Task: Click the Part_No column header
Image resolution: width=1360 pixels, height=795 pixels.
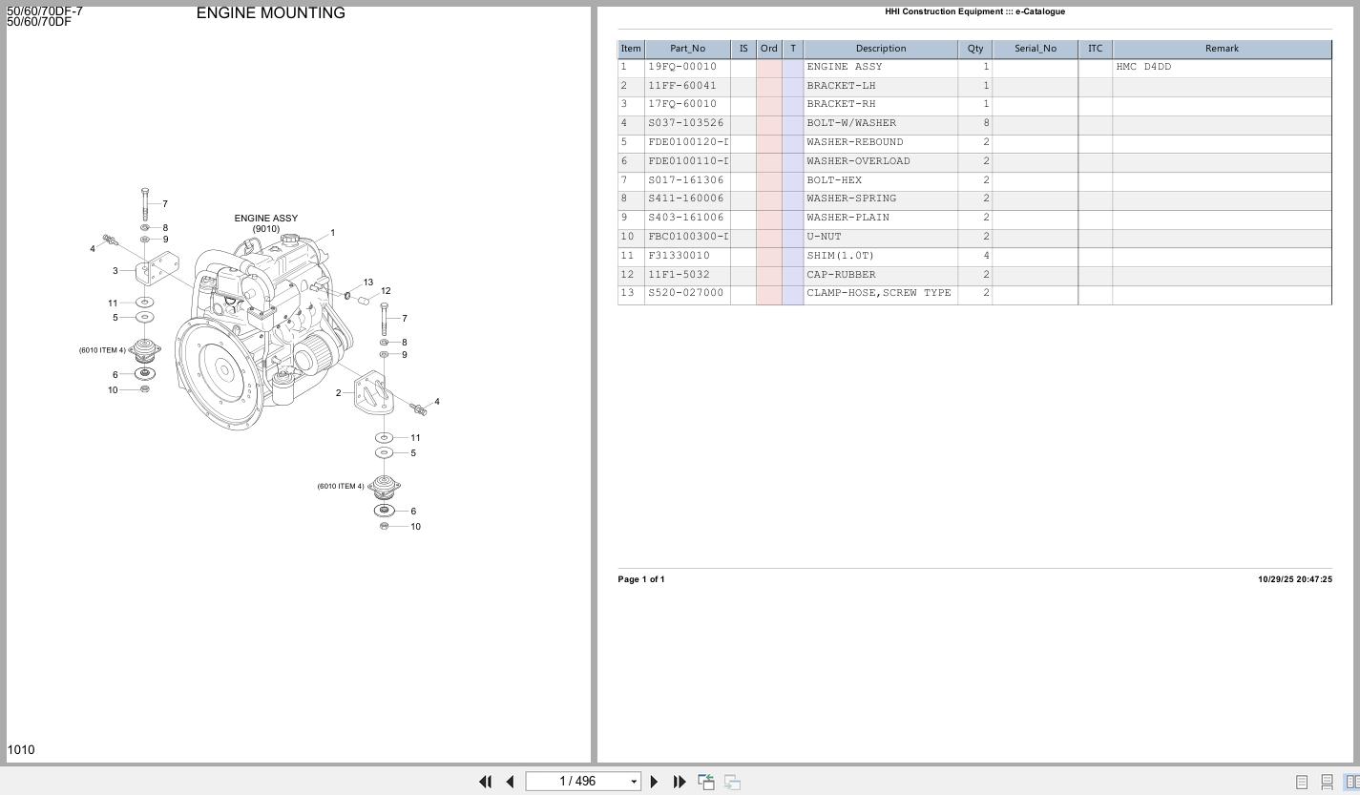Action: [x=687, y=48]
